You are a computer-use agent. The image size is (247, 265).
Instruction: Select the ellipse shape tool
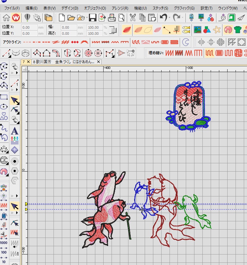click(x=4, y=107)
